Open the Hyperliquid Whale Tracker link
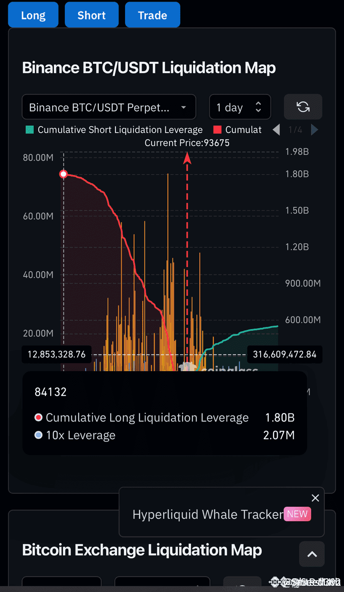344x592 pixels. 208,515
